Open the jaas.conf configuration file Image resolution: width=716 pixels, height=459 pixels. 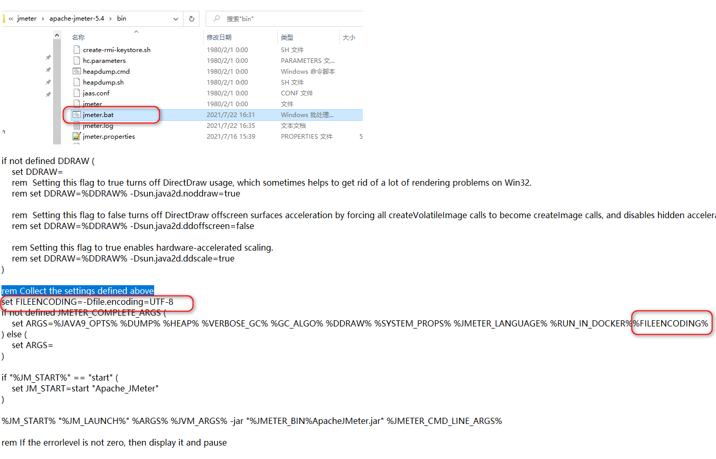(96, 93)
